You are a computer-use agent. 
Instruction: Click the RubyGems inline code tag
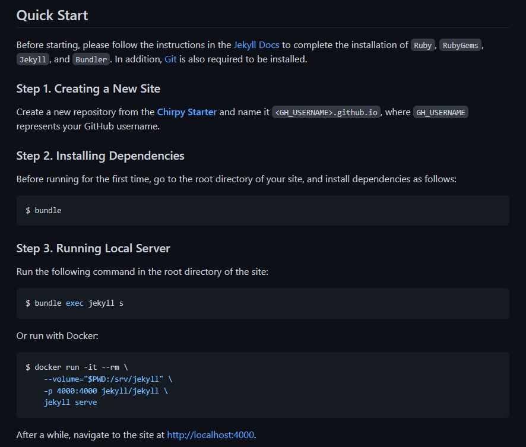click(x=460, y=45)
